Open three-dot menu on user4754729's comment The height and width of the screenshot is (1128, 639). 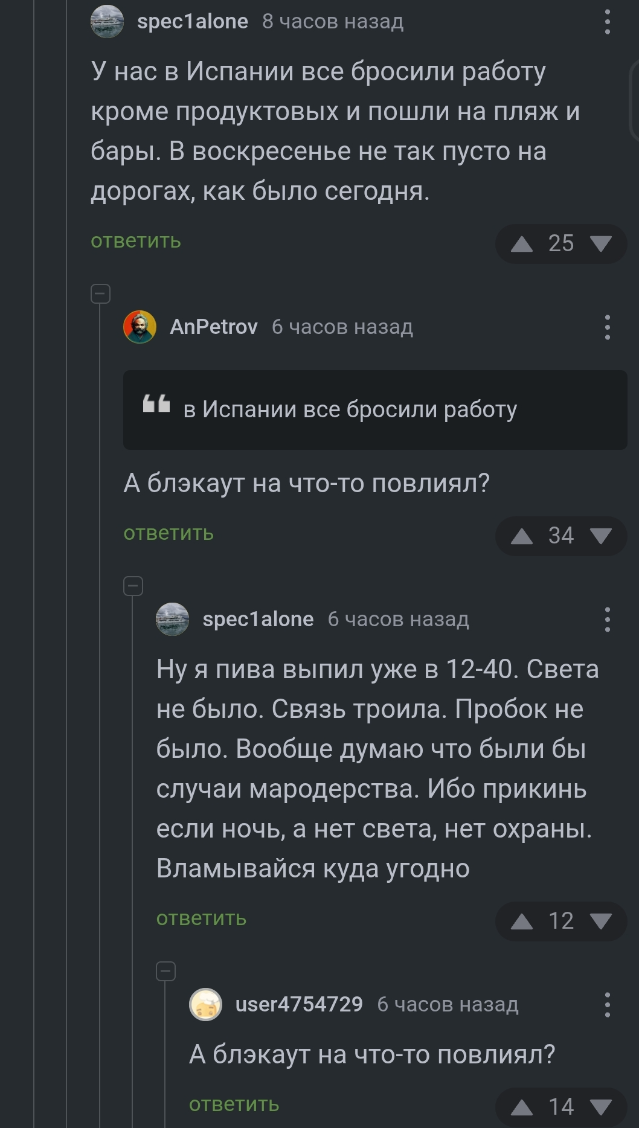tap(608, 1005)
